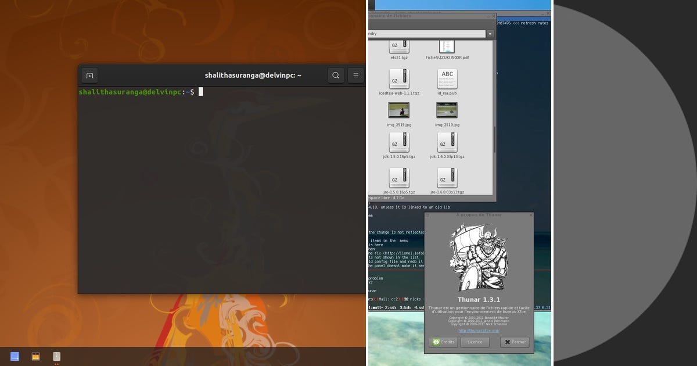Open the icedtea-web-1.1.1.tgz archive

[x=399, y=80]
